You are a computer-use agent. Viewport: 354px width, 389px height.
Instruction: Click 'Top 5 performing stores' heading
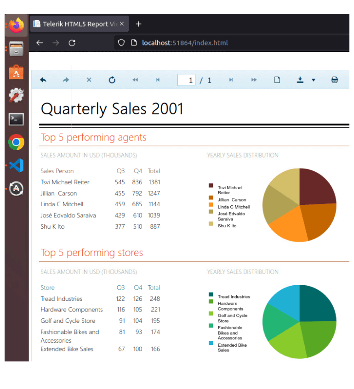coord(91,253)
